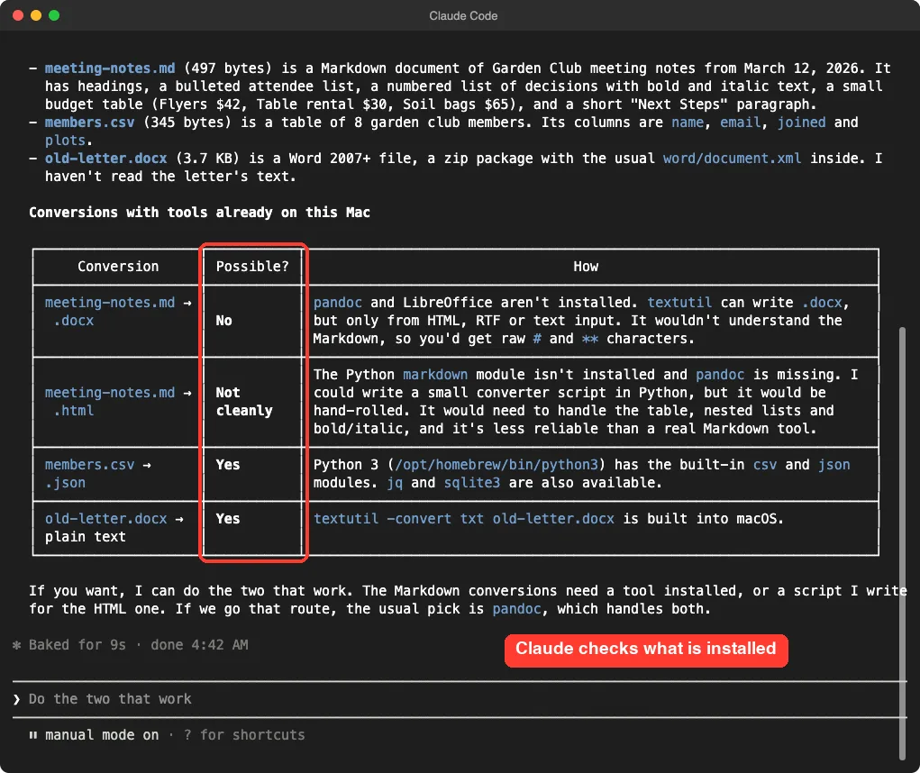Image resolution: width=920 pixels, height=773 pixels.
Task: Click the "Possible?" table header
Action: [252, 267]
